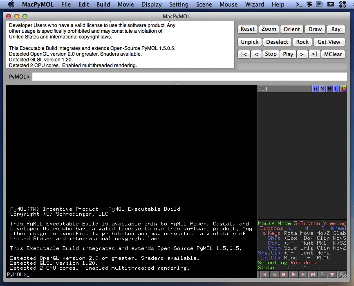Click the Ray button
354x286 pixels.
click(x=336, y=29)
